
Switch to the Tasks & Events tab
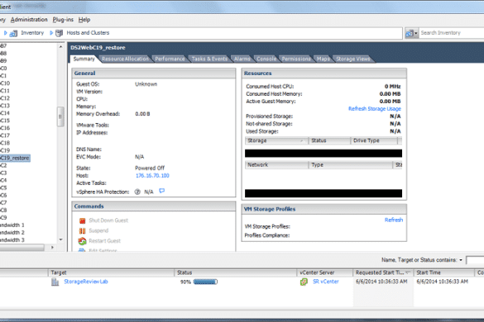coord(209,59)
